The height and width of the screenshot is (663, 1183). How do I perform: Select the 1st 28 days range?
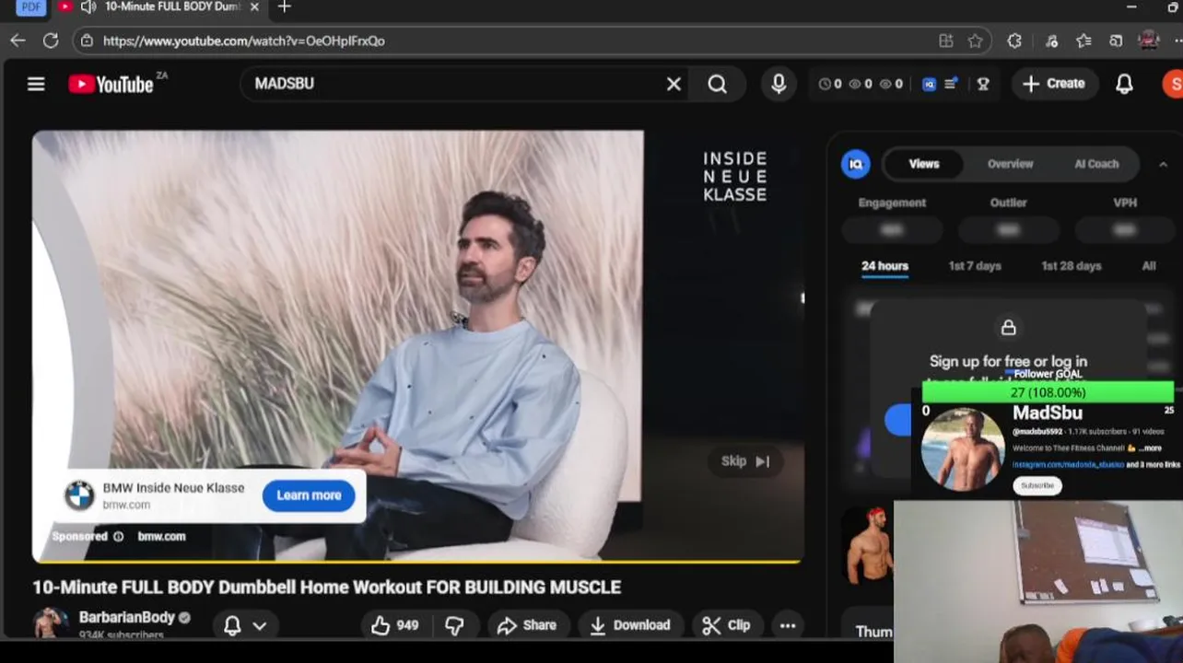[1071, 266]
